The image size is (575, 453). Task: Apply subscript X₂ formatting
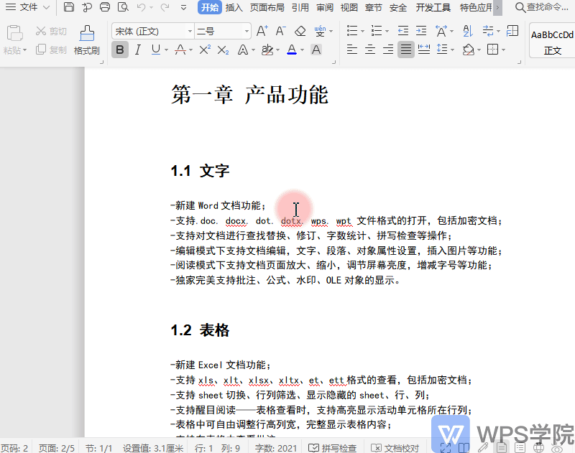(x=223, y=50)
